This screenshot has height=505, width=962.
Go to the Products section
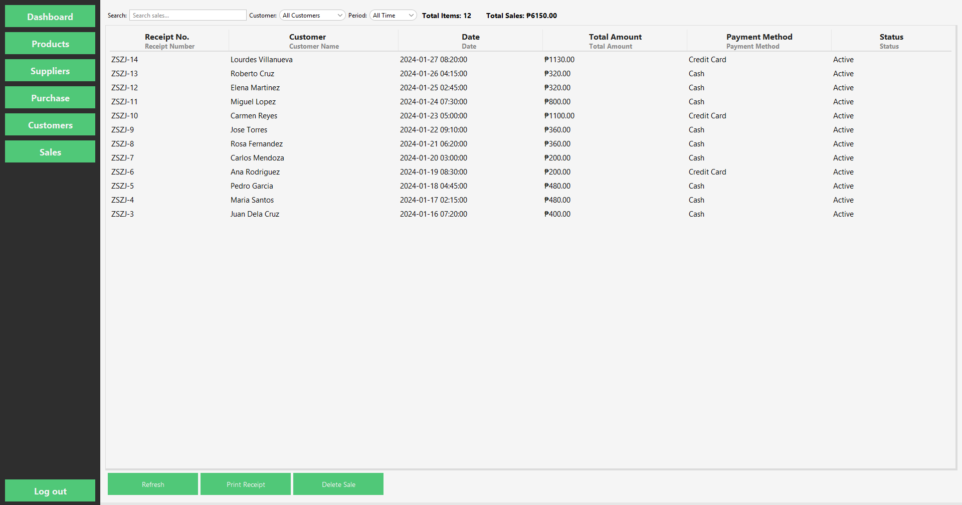click(50, 44)
